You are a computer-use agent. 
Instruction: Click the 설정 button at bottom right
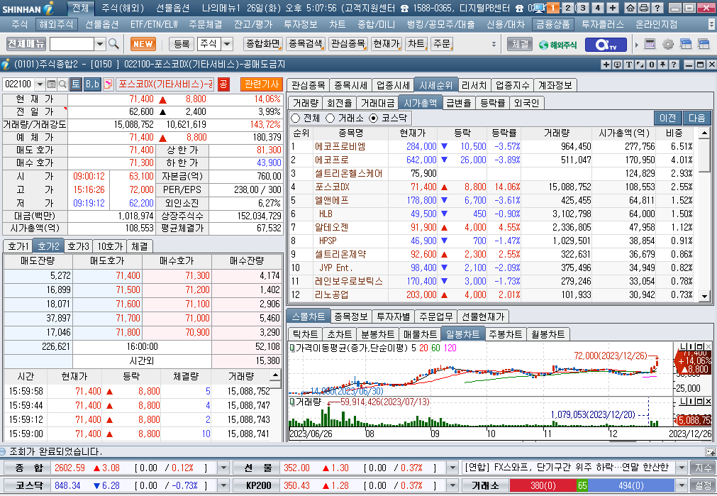[704, 485]
